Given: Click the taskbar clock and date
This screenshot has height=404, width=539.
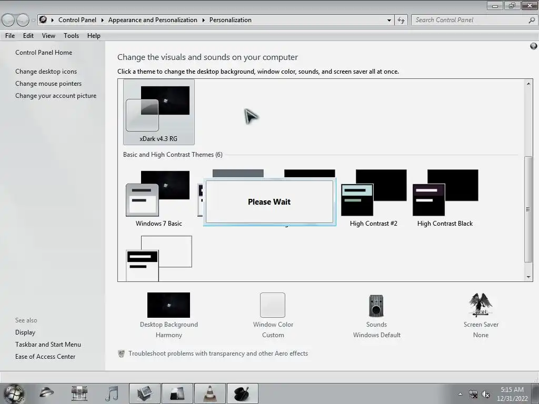Looking at the screenshot, I should [512, 394].
